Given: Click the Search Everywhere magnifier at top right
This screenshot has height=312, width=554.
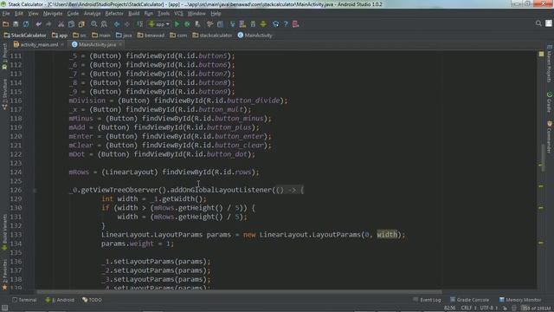Looking at the screenshot, I should [x=538, y=23].
